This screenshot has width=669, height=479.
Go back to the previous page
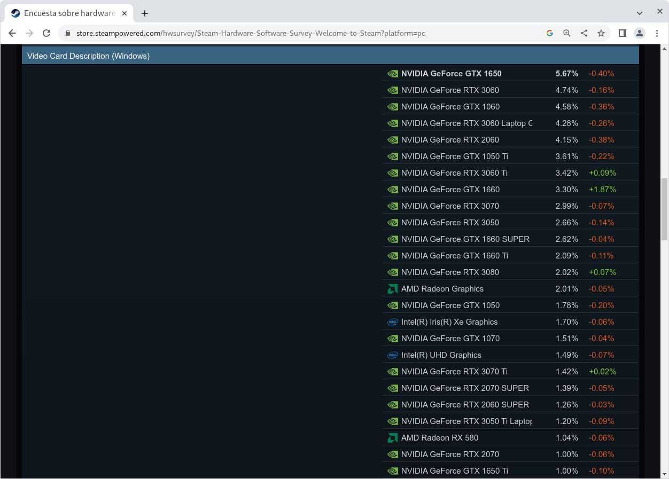tap(12, 33)
